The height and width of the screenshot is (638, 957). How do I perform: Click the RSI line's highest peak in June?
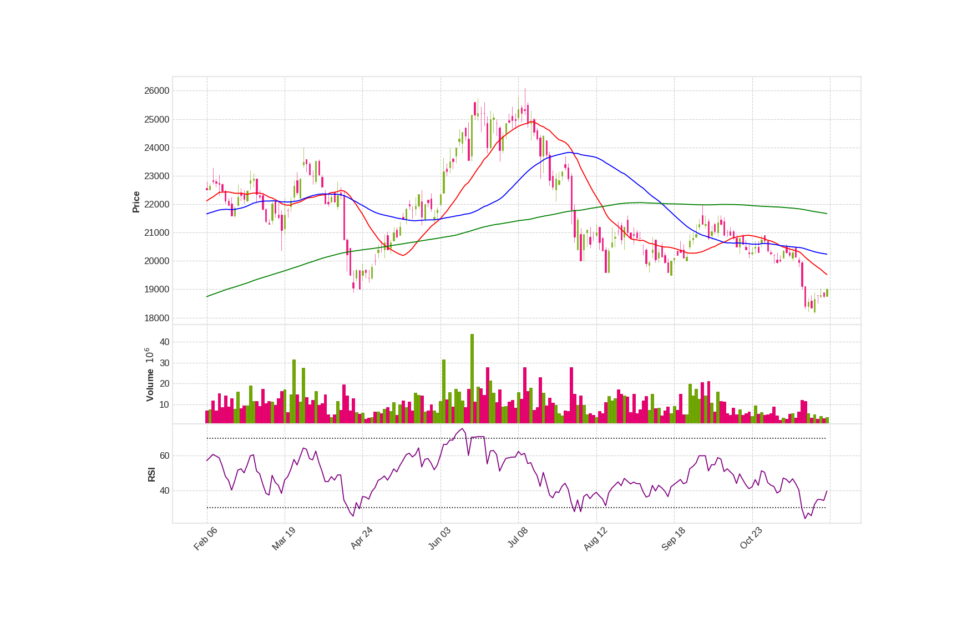click(x=463, y=429)
